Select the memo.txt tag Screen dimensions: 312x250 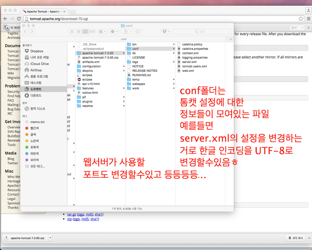[x=35, y=122]
